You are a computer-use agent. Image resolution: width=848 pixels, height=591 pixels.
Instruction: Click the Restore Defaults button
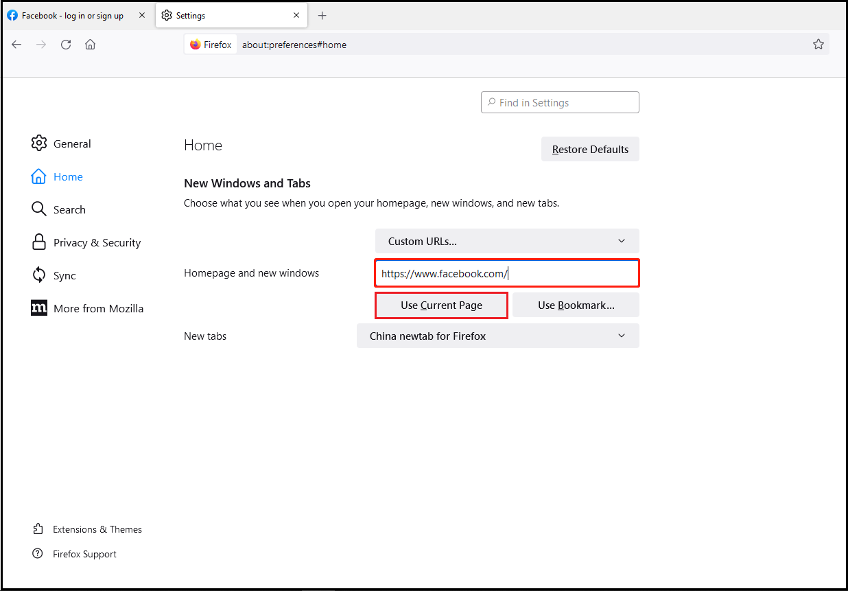coord(590,149)
